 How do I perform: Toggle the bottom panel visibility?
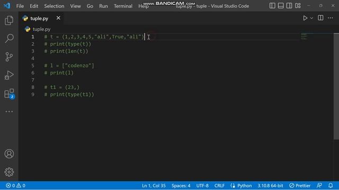(281, 6)
